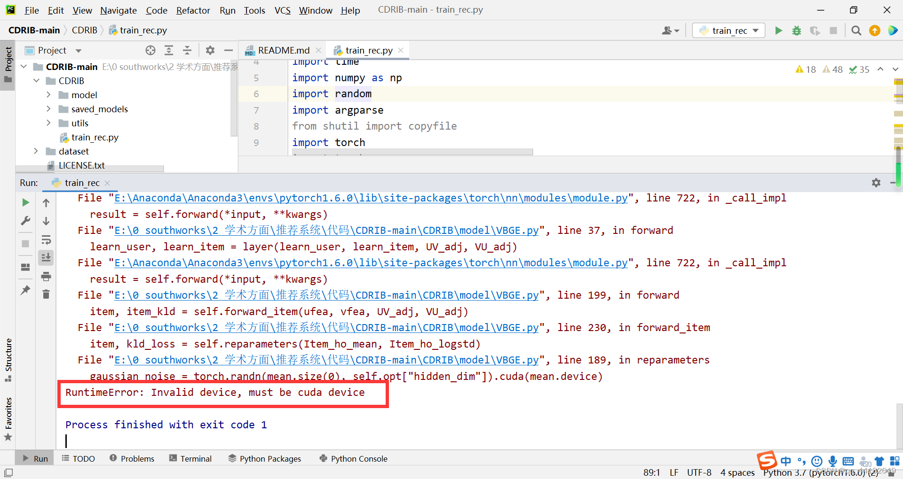Screen dimensions: 903x479
Task: Run train_rec with coverage
Action: coord(815,30)
